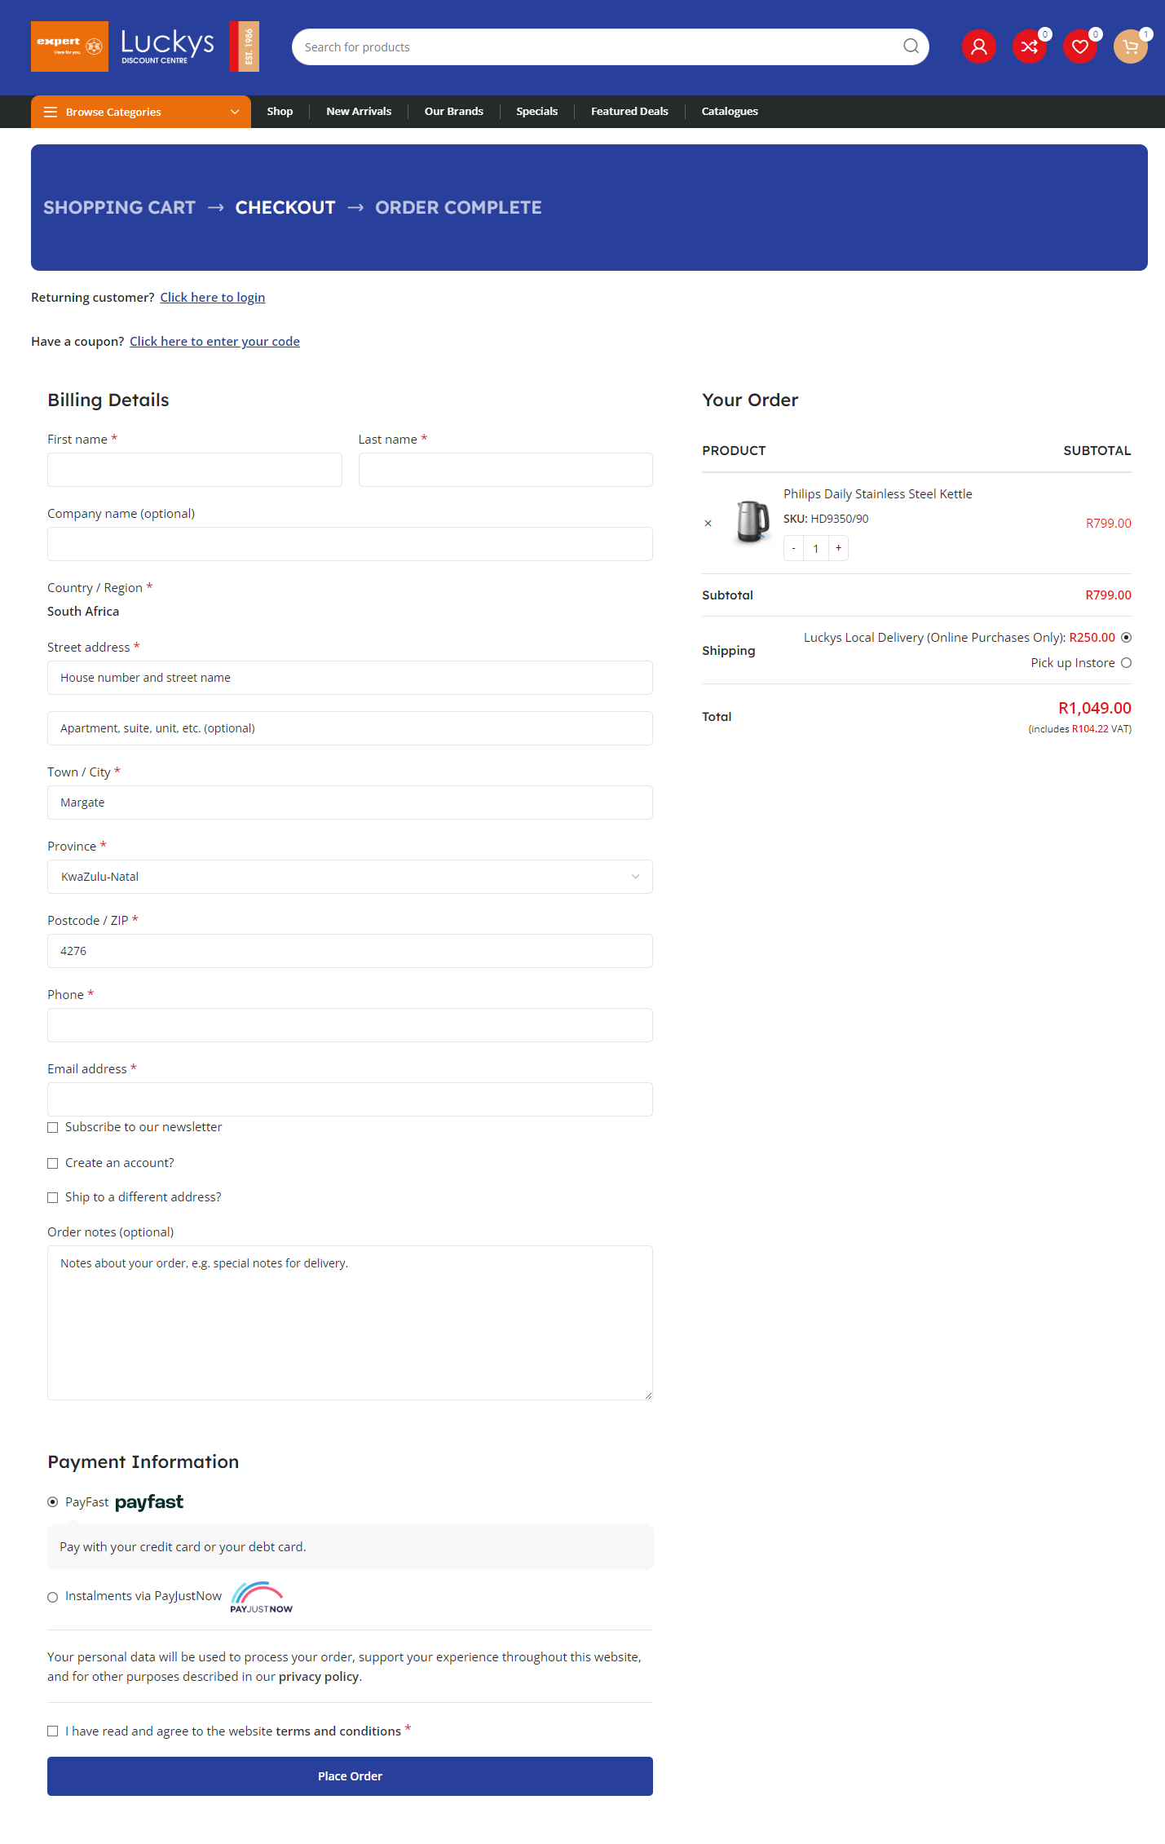The image size is (1165, 1844).
Task: Open the returning customer login link
Action: click(212, 297)
